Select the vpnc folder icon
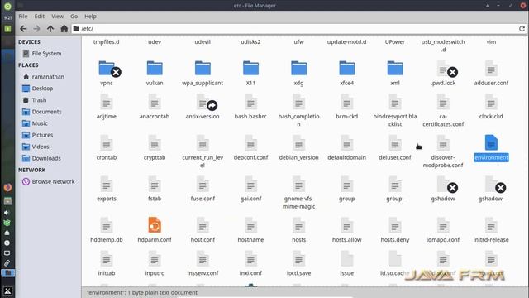 107,68
